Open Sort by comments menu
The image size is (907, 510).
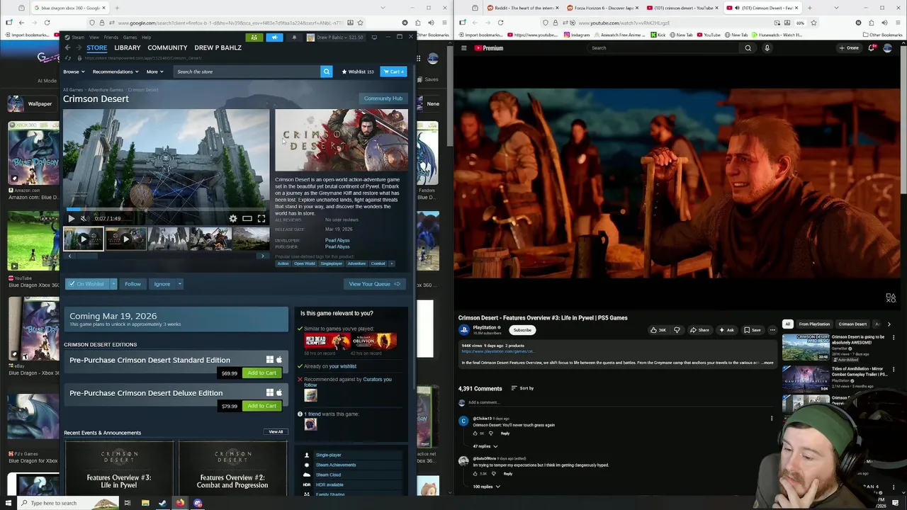click(523, 388)
